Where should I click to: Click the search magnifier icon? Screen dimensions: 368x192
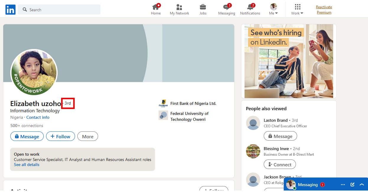25,10
